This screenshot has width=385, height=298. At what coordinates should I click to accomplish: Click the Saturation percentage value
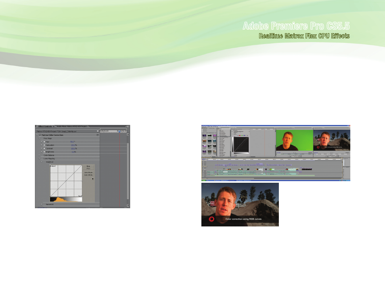[x=74, y=145]
